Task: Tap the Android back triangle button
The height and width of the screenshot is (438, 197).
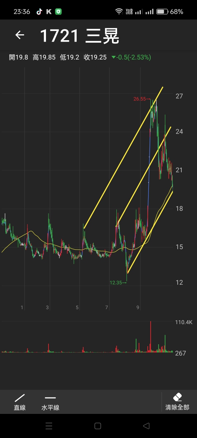Action: click(x=146, y=426)
